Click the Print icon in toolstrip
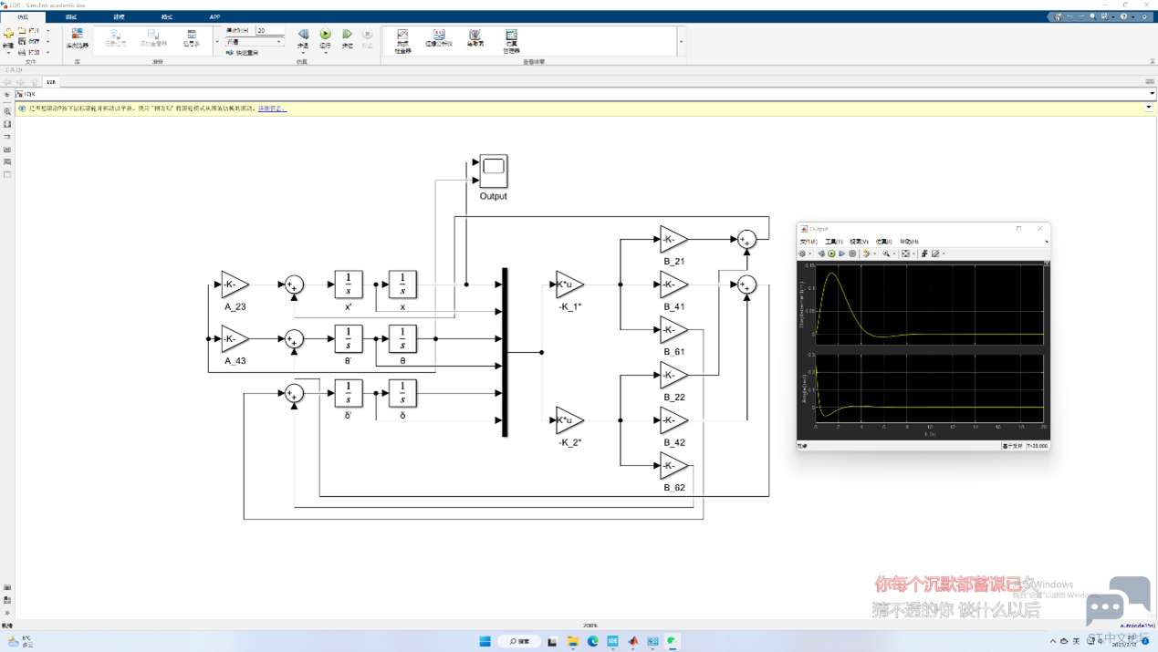The width and height of the screenshot is (1158, 652). click(22, 52)
